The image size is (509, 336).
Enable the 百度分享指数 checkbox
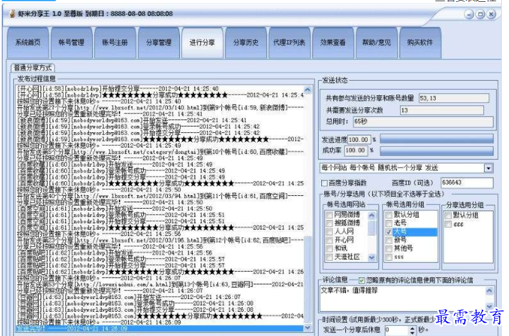click(x=324, y=183)
